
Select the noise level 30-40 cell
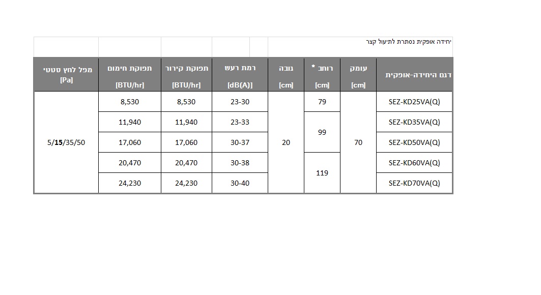coord(240,183)
